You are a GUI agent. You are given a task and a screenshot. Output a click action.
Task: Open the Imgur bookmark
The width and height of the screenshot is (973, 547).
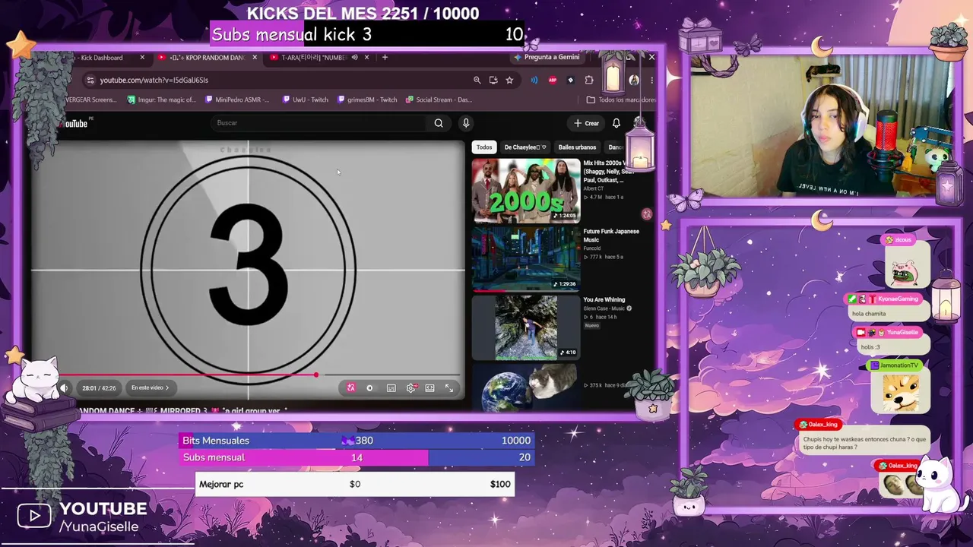(162, 100)
